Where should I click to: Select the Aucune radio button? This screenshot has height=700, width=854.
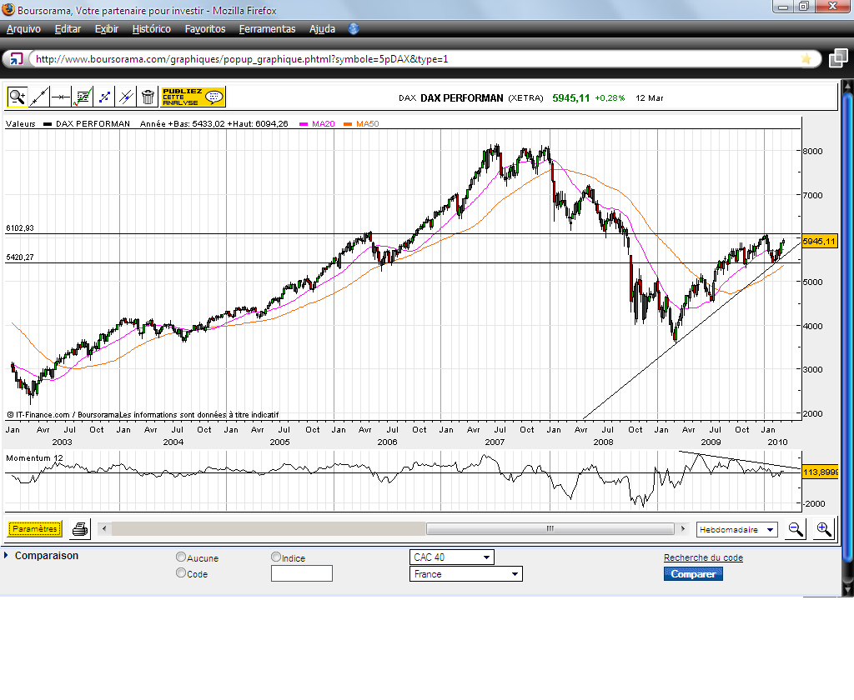pyautogui.click(x=181, y=557)
